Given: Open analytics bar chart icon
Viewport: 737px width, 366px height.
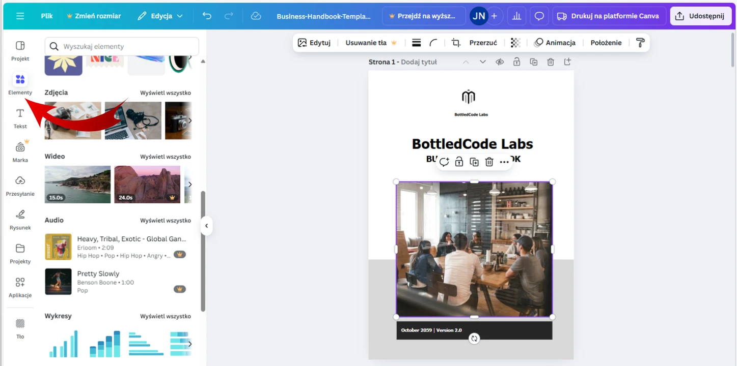Looking at the screenshot, I should (x=516, y=16).
